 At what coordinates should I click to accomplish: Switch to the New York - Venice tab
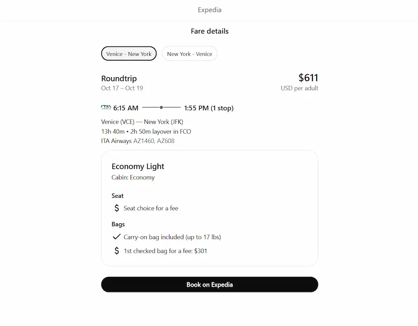tap(189, 54)
